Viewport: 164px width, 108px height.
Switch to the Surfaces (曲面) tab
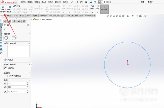click(x=15, y=16)
